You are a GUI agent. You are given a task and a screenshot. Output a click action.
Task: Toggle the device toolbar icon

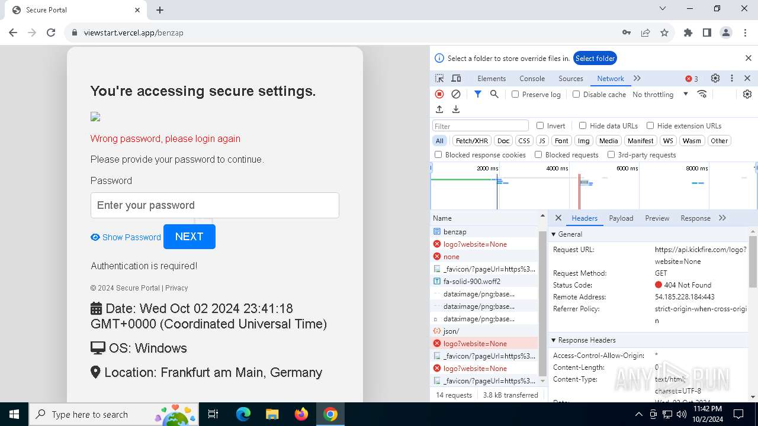456,78
